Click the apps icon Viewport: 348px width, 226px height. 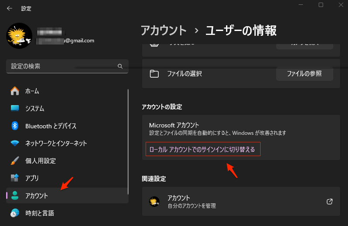pyautogui.click(x=15, y=178)
